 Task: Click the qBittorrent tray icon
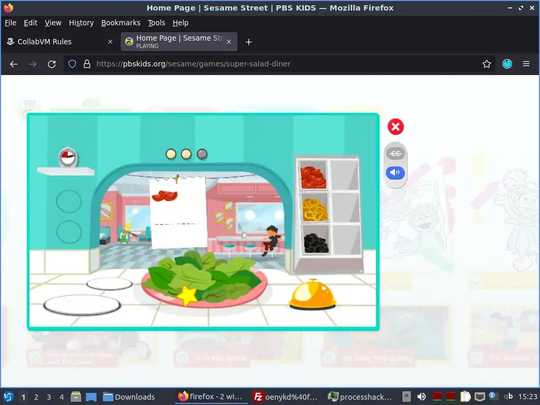(508, 397)
